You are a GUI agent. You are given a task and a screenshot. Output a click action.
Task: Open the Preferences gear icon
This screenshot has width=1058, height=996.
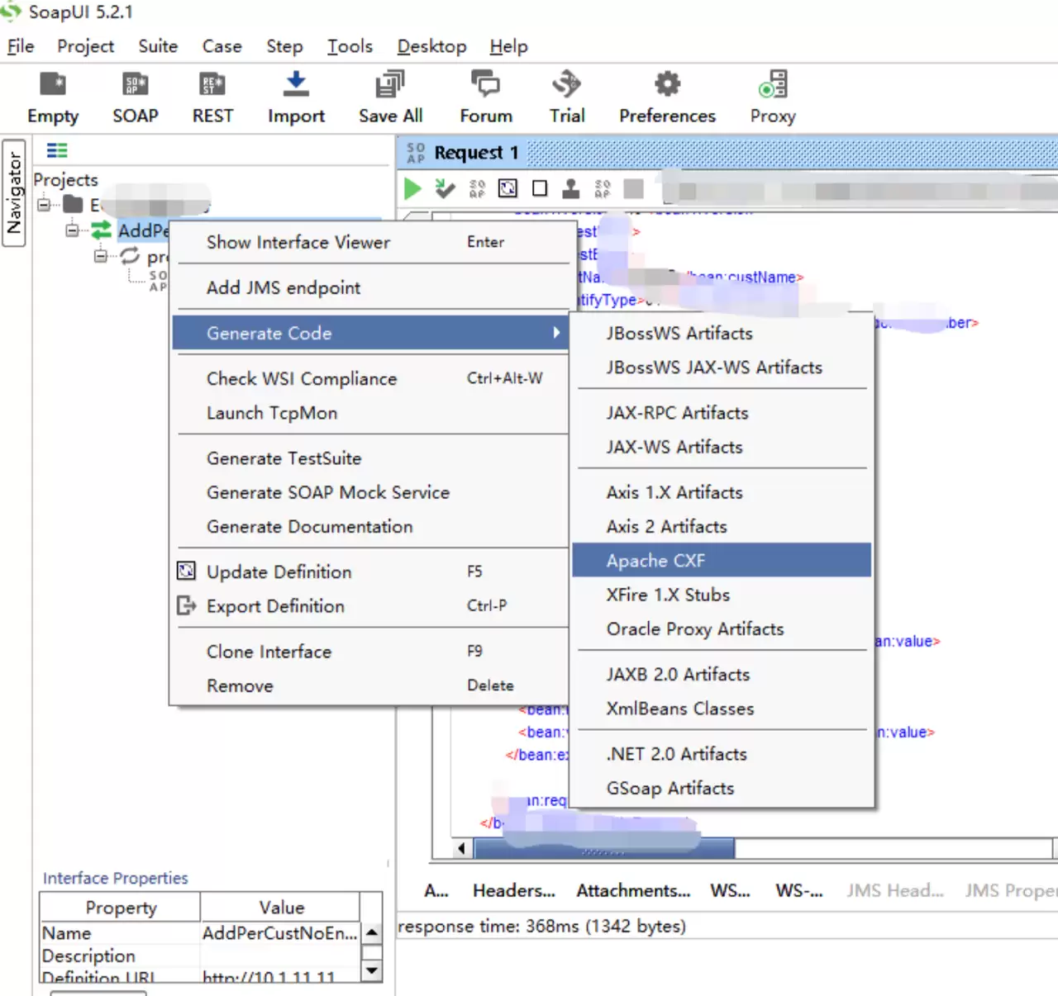(667, 84)
